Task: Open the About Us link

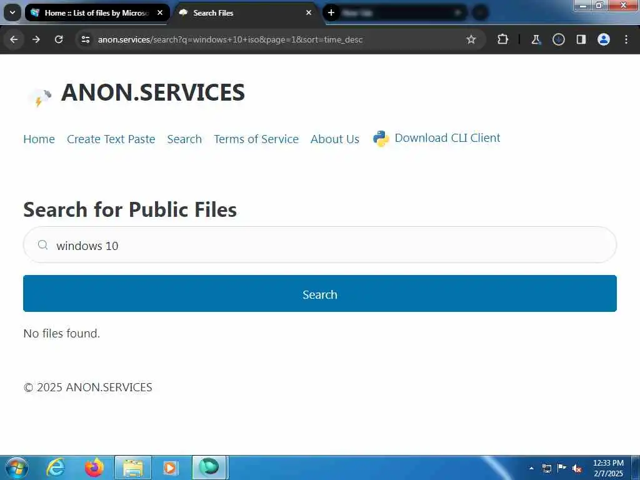Action: (335, 139)
